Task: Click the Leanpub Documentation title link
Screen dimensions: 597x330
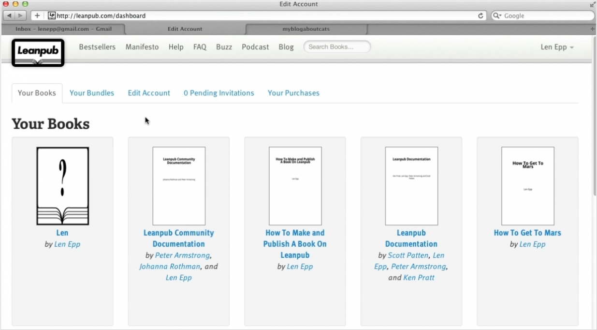Action: 411,239
